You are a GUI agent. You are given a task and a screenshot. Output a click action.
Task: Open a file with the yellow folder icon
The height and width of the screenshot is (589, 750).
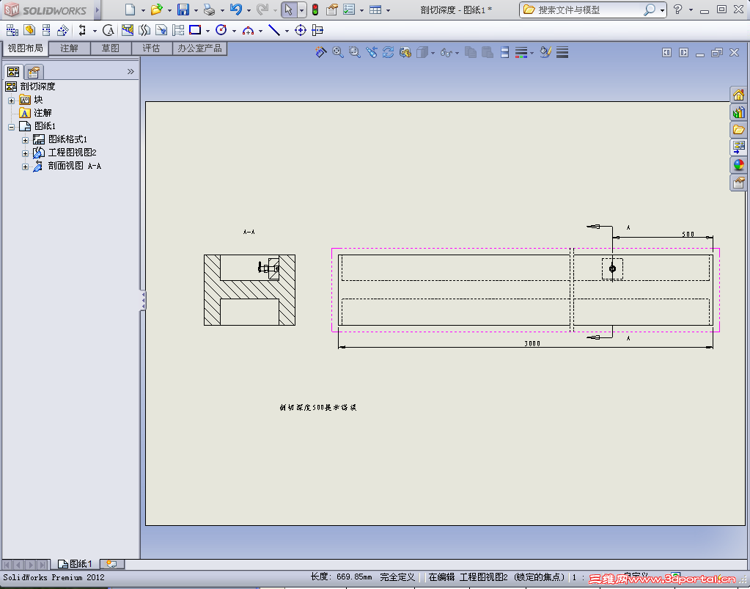point(156,10)
